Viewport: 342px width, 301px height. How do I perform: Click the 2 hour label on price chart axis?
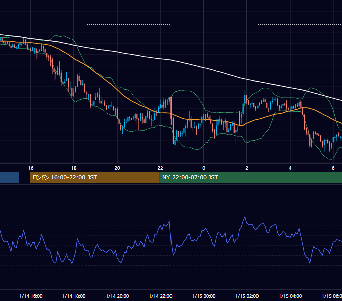[247, 168]
